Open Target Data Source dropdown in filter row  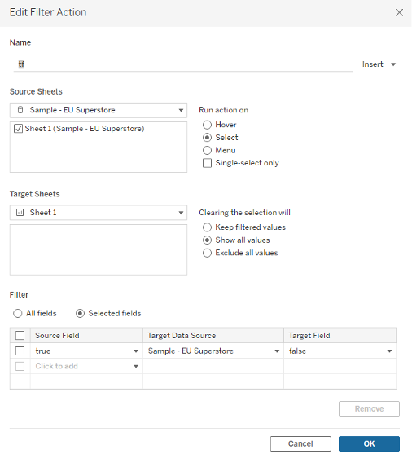click(277, 351)
